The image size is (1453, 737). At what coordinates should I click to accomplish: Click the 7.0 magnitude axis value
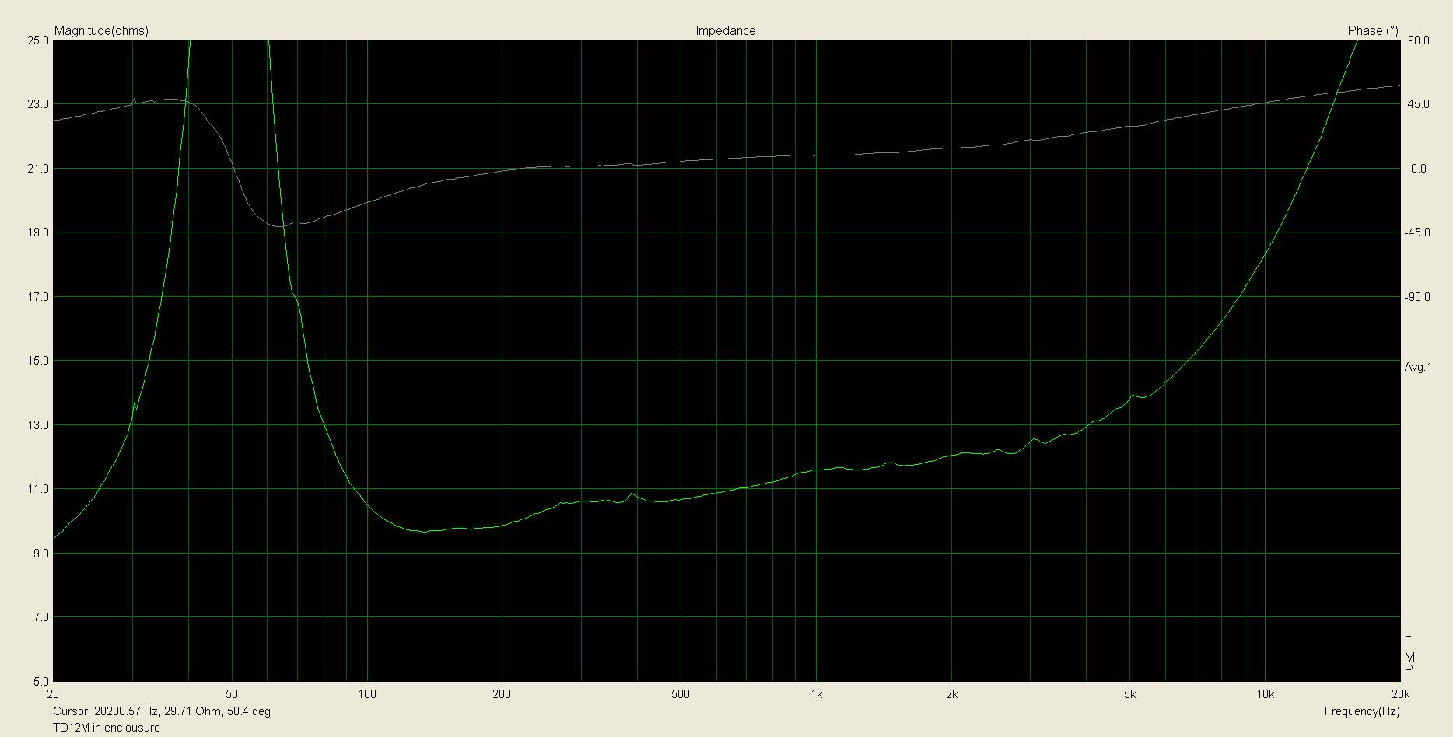41,617
